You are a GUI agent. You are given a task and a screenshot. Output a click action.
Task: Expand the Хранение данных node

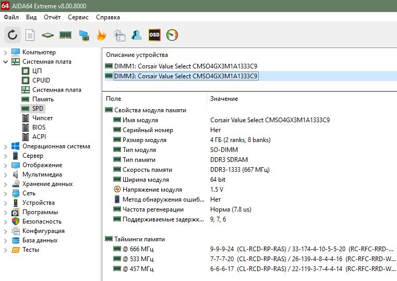(5, 184)
